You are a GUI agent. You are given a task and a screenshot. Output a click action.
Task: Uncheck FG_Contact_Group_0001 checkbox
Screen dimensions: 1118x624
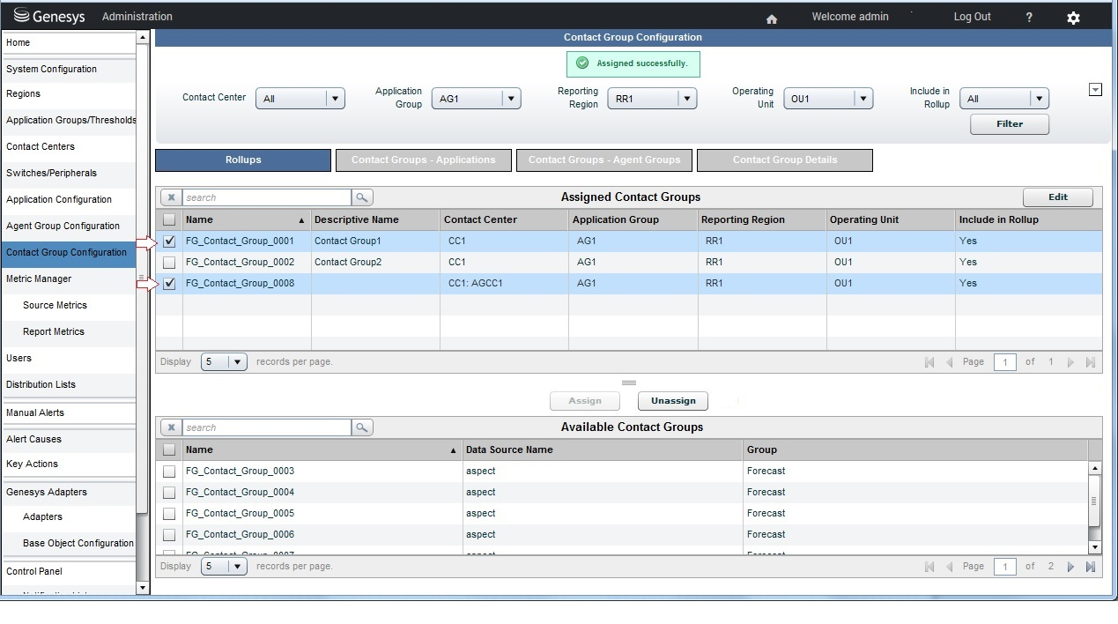tap(169, 241)
